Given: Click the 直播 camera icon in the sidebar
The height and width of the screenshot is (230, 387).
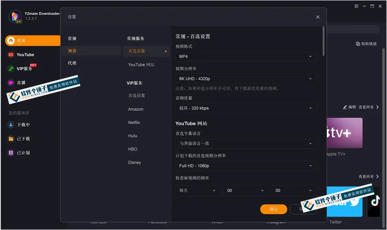Looking at the screenshot, I should pos(11,83).
